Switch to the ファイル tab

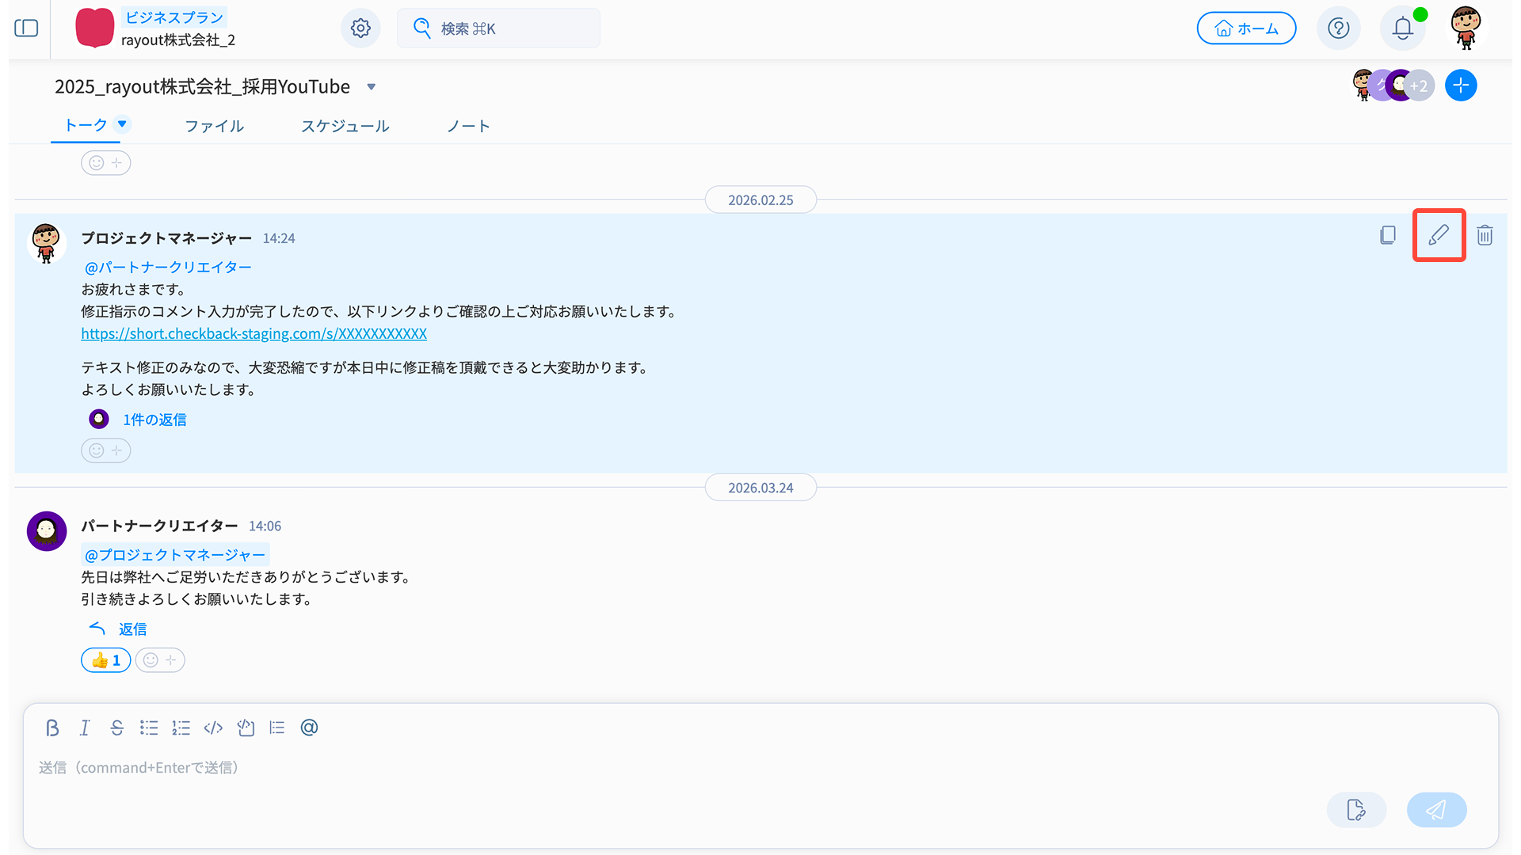214,126
